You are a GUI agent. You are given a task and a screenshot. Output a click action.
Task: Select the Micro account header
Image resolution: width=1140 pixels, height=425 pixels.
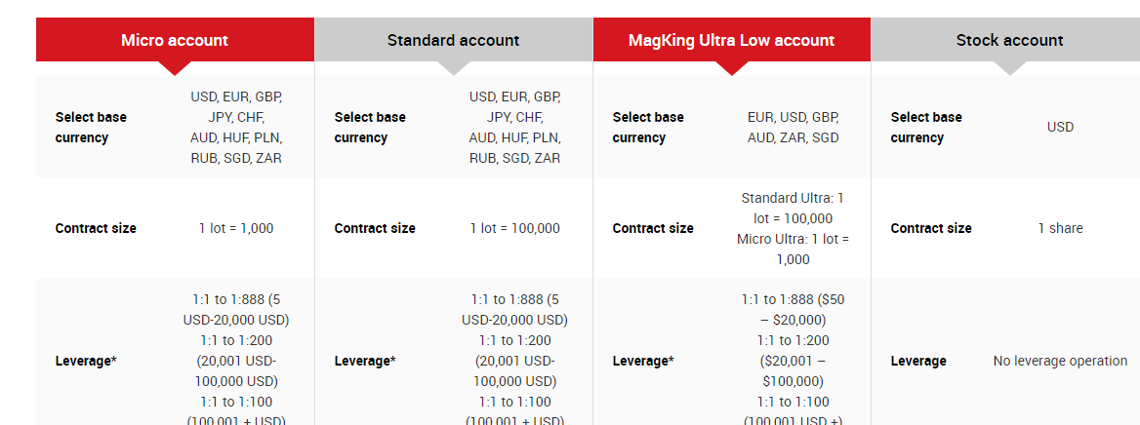tap(175, 40)
